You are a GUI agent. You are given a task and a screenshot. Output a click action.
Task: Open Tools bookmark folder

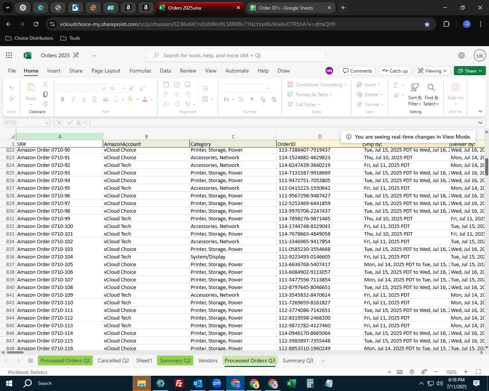[x=70, y=38]
